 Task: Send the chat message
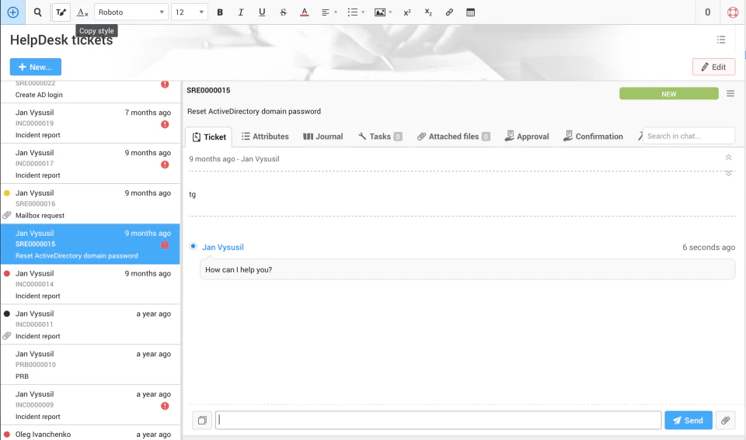688,420
